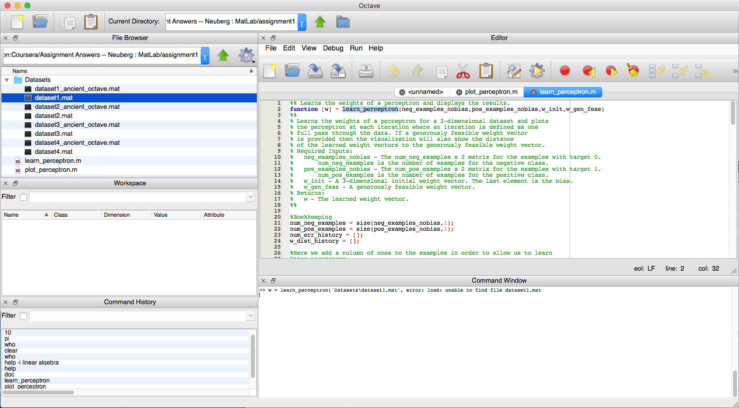The height and width of the screenshot is (408, 739).
Task: Jump to next breakpoint
Action: click(611, 71)
